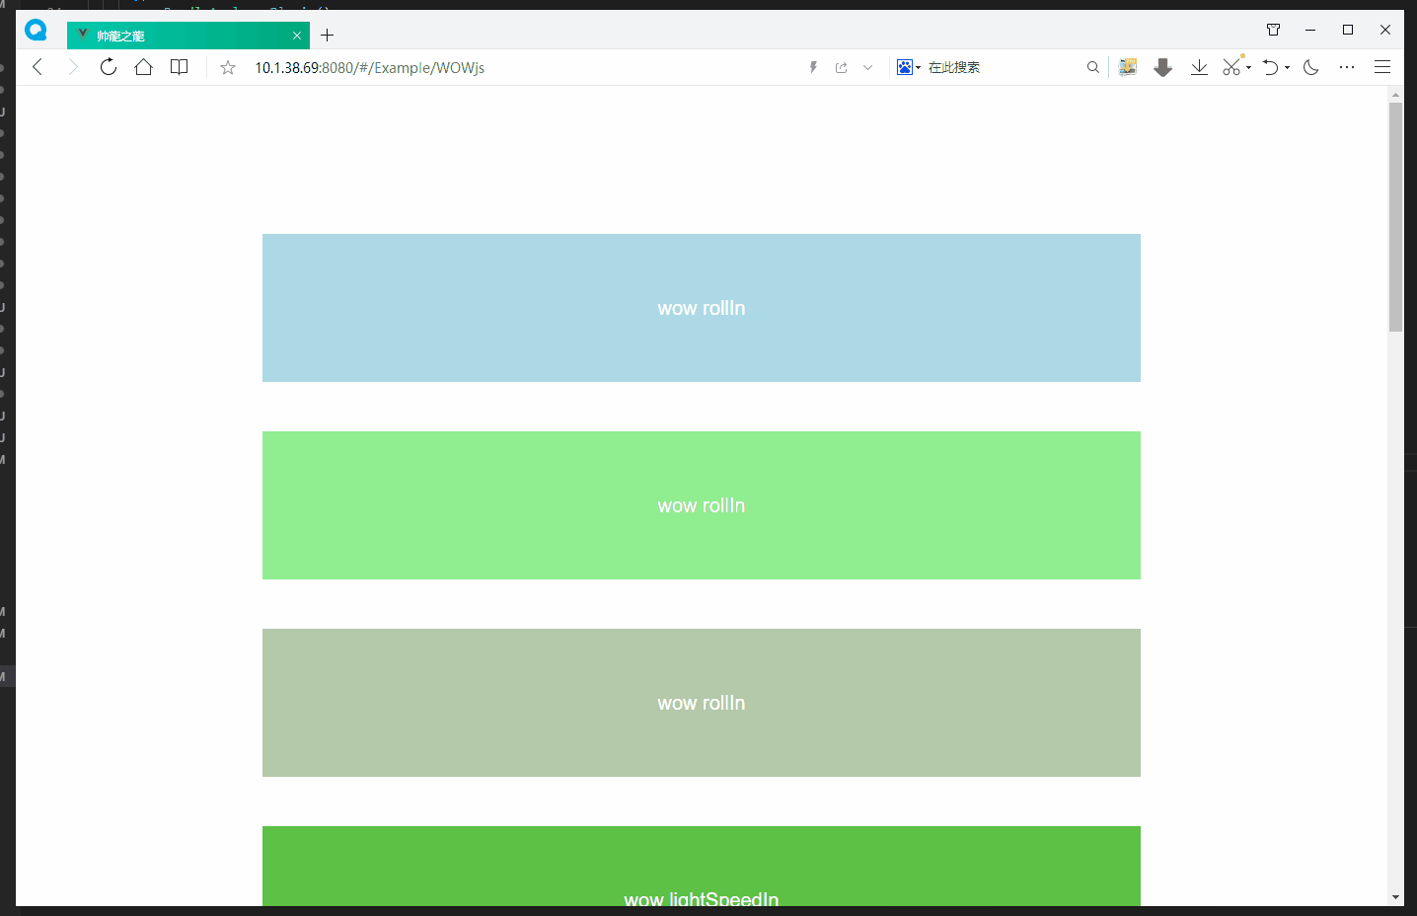Expand the screenshot tool dropdown arrow
Image resolution: width=1417 pixels, height=916 pixels.
(x=1248, y=68)
